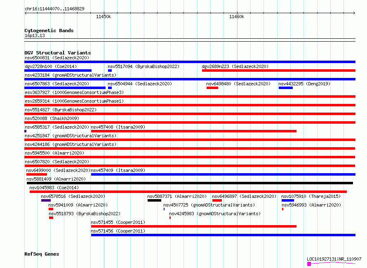Select the nsv6507863 (Sedlazeck2020) blue bar
Image resolution: width=367 pixels, height=268 pixels.
point(65,88)
